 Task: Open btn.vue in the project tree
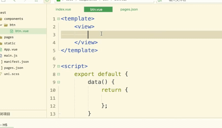tap(22, 31)
